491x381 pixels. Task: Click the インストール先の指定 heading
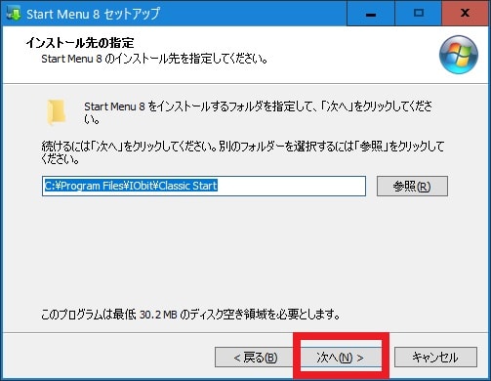tap(80, 43)
